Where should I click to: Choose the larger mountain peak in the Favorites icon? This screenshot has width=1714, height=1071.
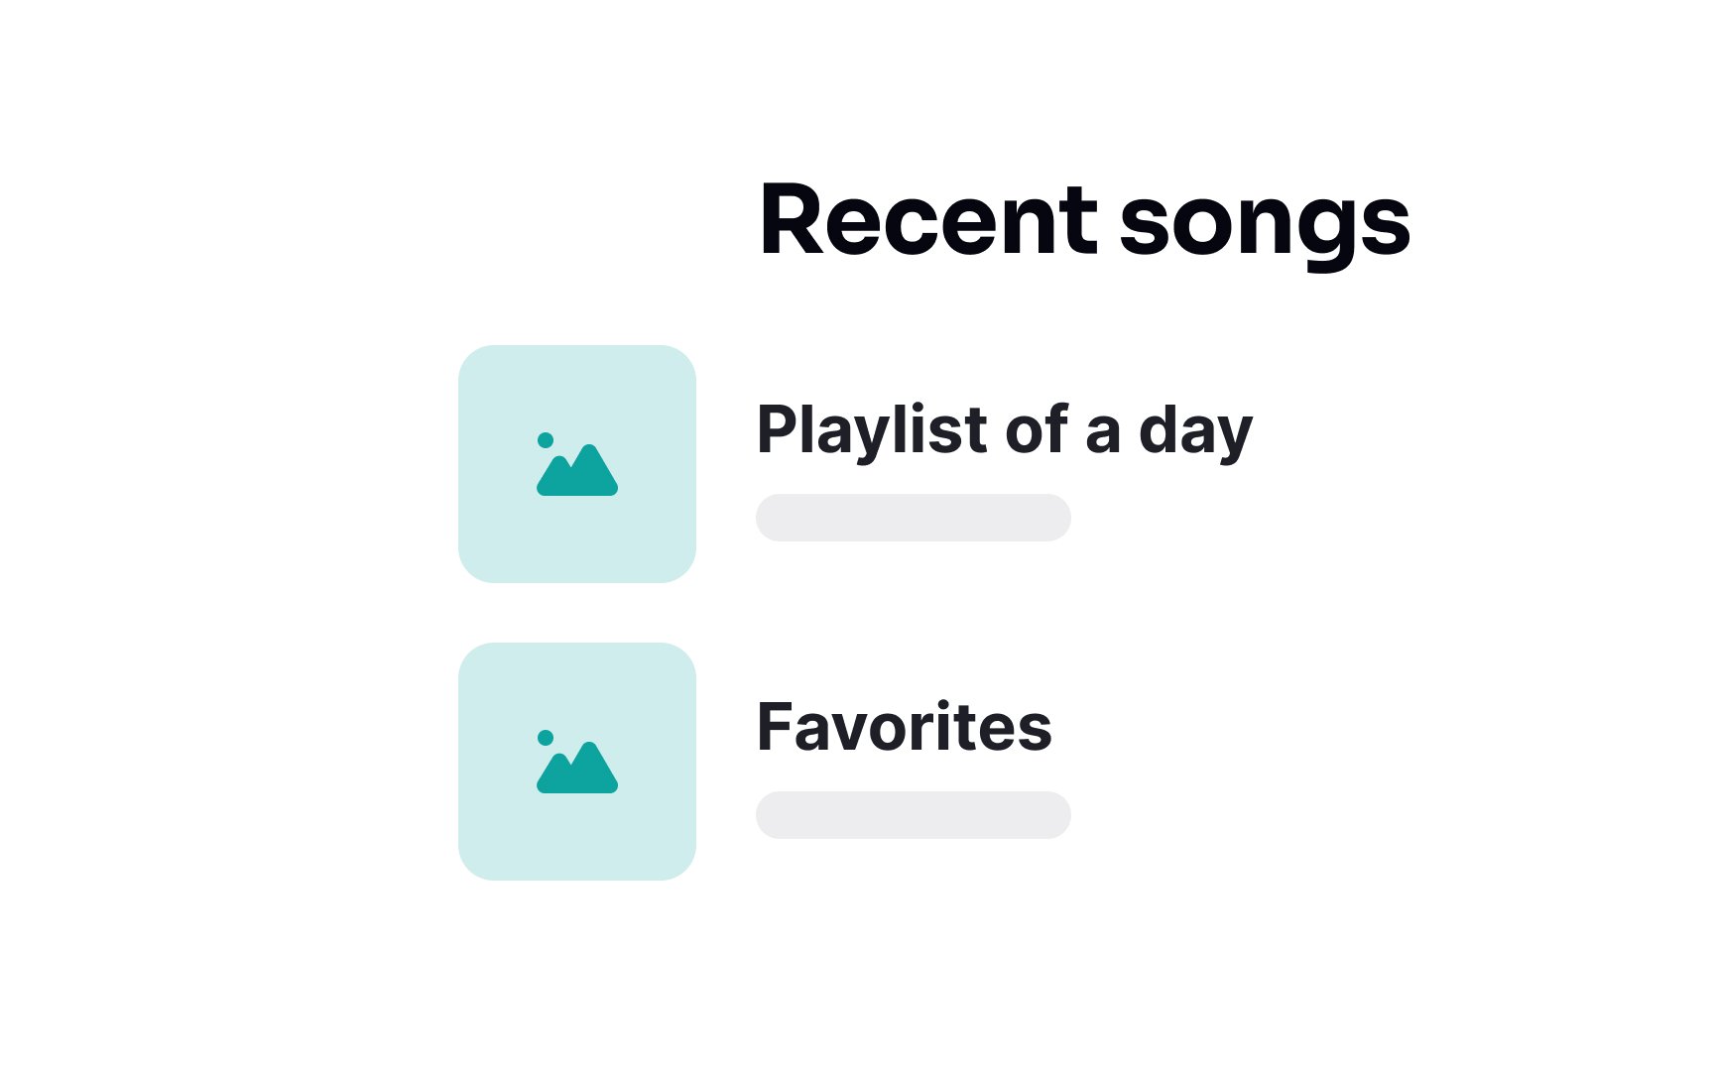coord(593,770)
